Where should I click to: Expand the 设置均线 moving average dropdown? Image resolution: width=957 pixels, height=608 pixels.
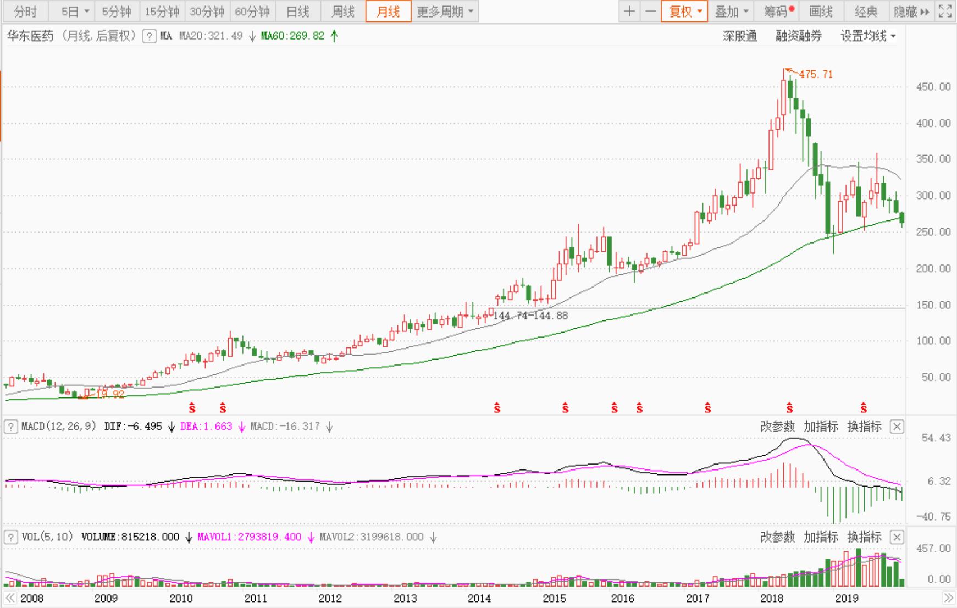click(x=868, y=36)
